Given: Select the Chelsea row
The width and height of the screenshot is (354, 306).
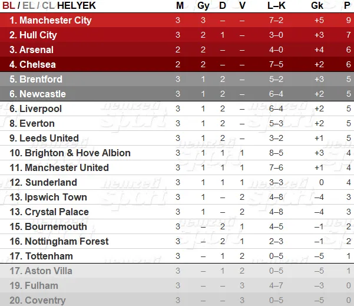Looking at the screenshot, I should (x=177, y=64).
